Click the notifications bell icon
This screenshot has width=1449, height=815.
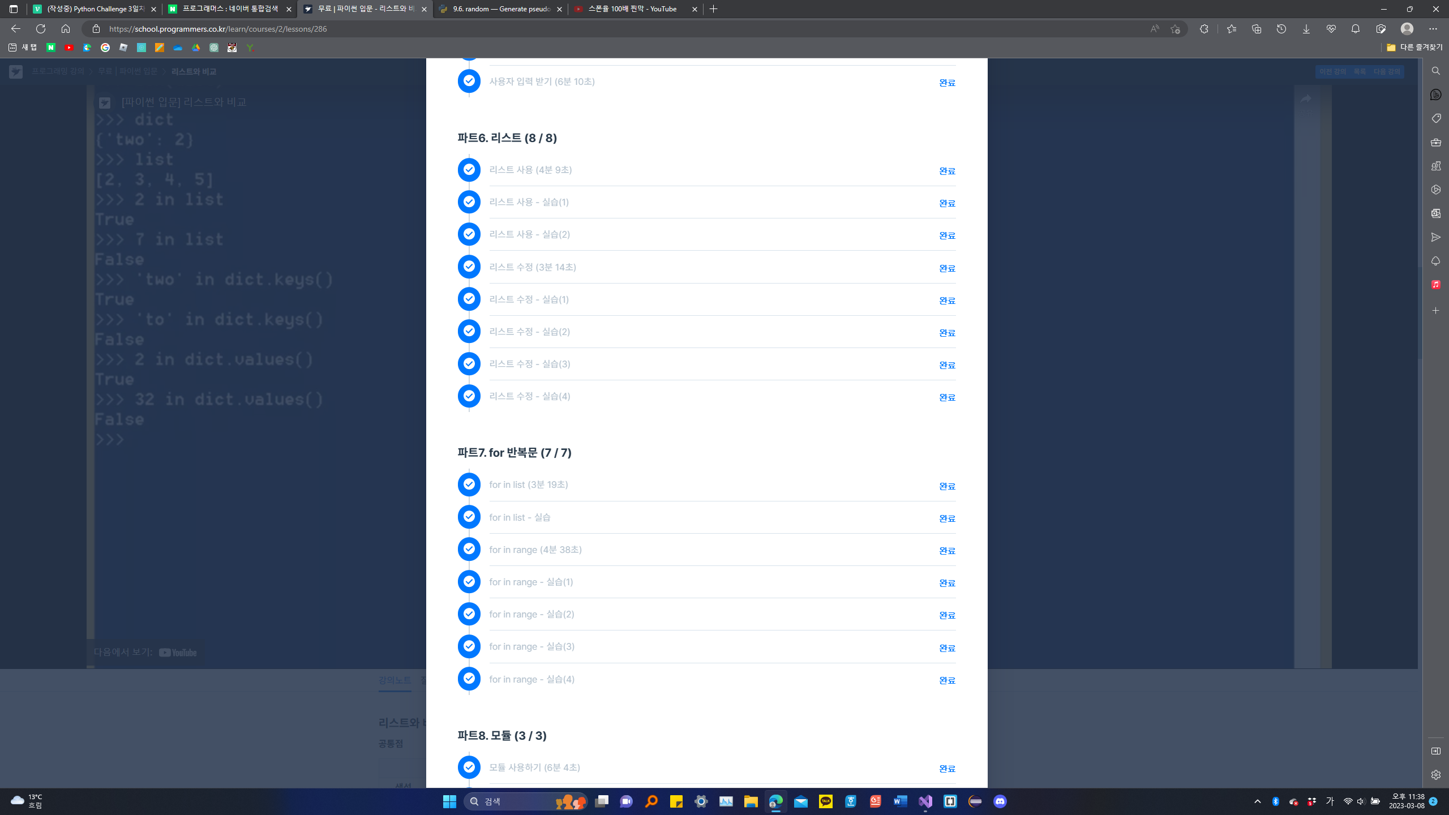coord(1356,29)
